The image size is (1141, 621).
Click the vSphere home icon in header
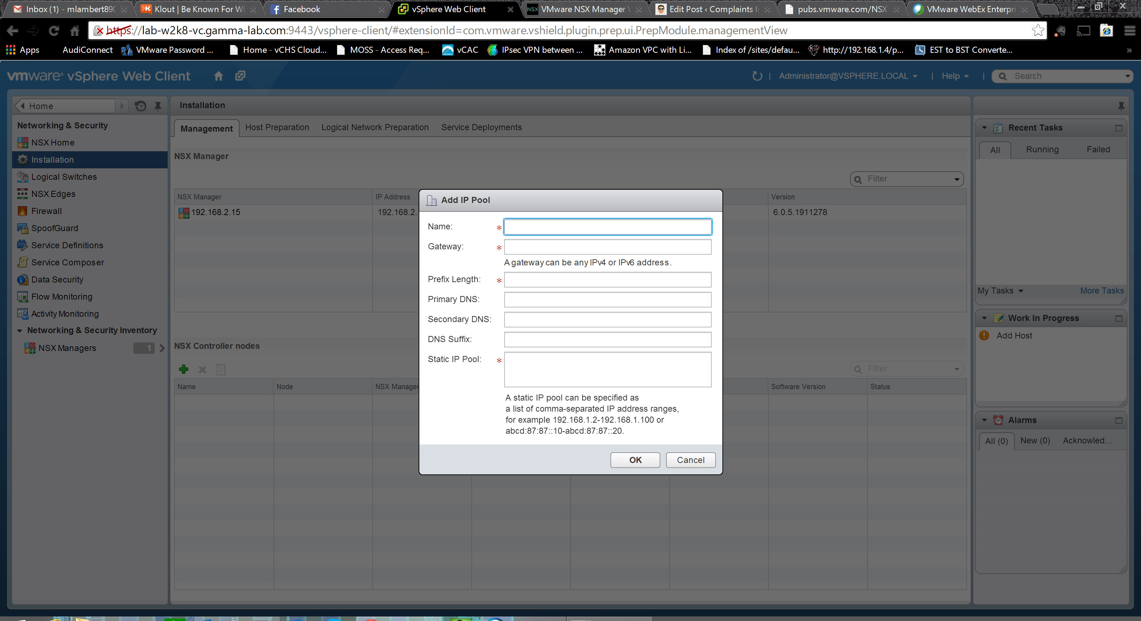218,76
